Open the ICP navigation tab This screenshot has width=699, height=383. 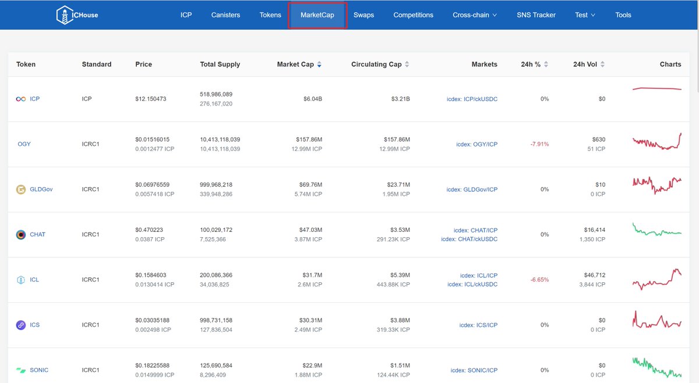point(186,15)
